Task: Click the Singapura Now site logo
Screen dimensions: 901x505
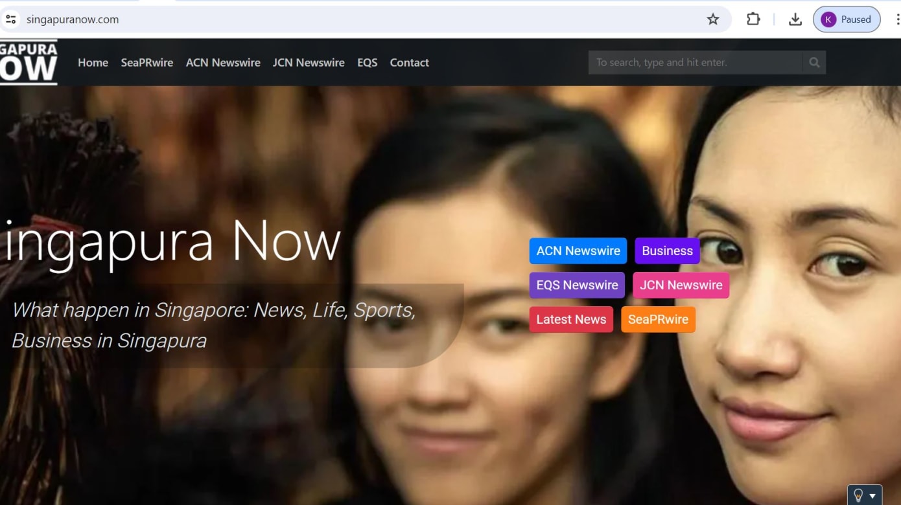Action: 29,62
